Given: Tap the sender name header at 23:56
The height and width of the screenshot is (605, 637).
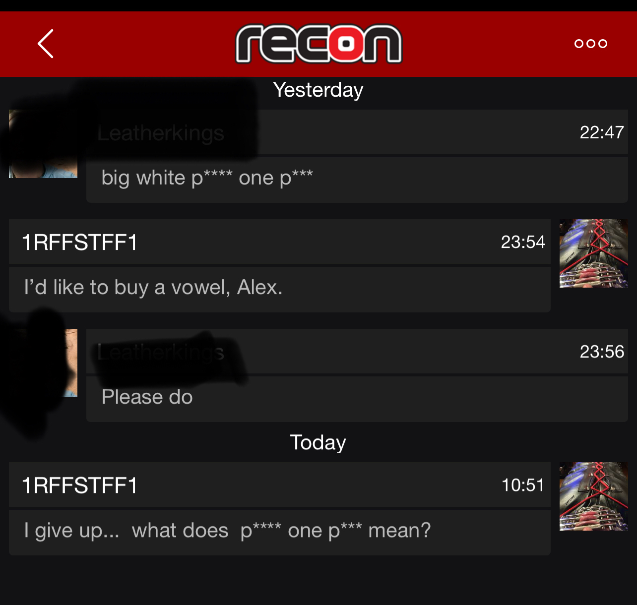Looking at the screenshot, I should click(357, 351).
